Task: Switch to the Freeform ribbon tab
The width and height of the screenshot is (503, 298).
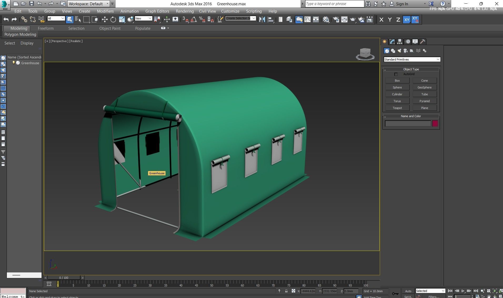Action: pyautogui.click(x=46, y=28)
